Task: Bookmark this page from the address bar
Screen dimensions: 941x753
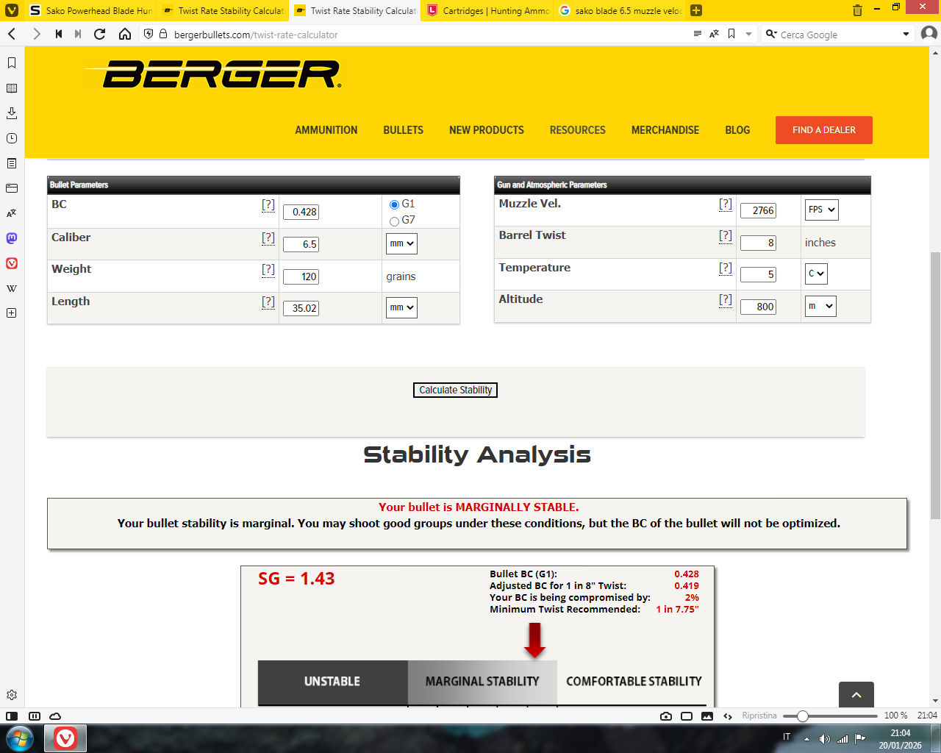Action: [x=731, y=34]
